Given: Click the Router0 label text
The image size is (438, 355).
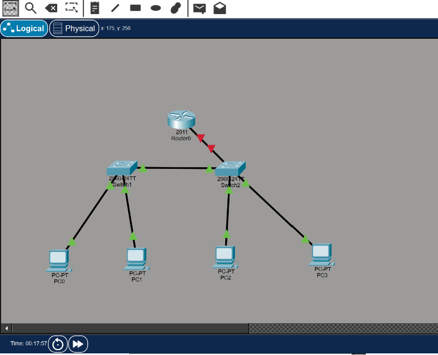Looking at the screenshot, I should point(181,138).
